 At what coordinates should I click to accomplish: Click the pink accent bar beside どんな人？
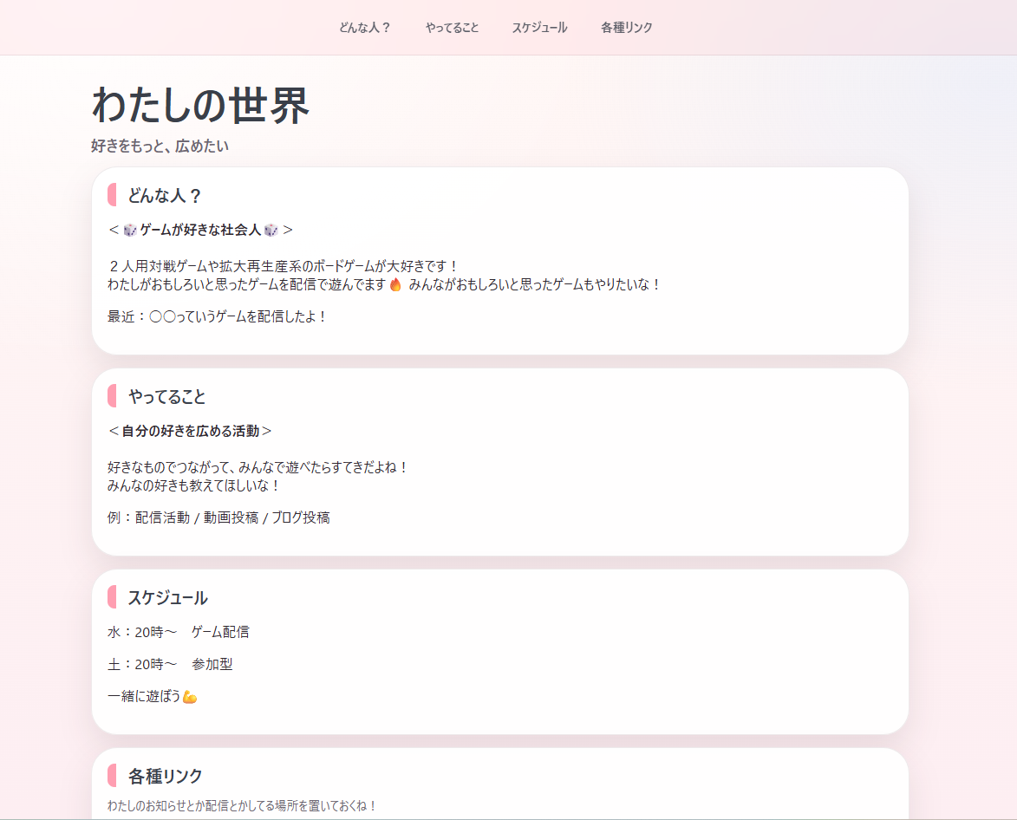pyautogui.click(x=112, y=195)
